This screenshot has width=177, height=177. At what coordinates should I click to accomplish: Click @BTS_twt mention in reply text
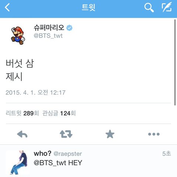coord(50,163)
